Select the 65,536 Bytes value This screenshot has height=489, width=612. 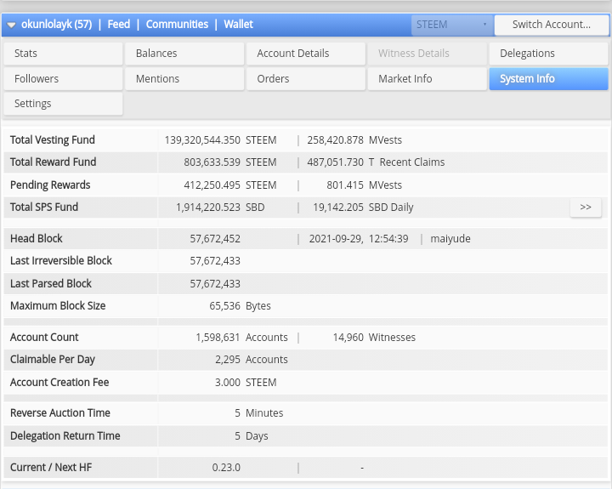pyautogui.click(x=240, y=306)
